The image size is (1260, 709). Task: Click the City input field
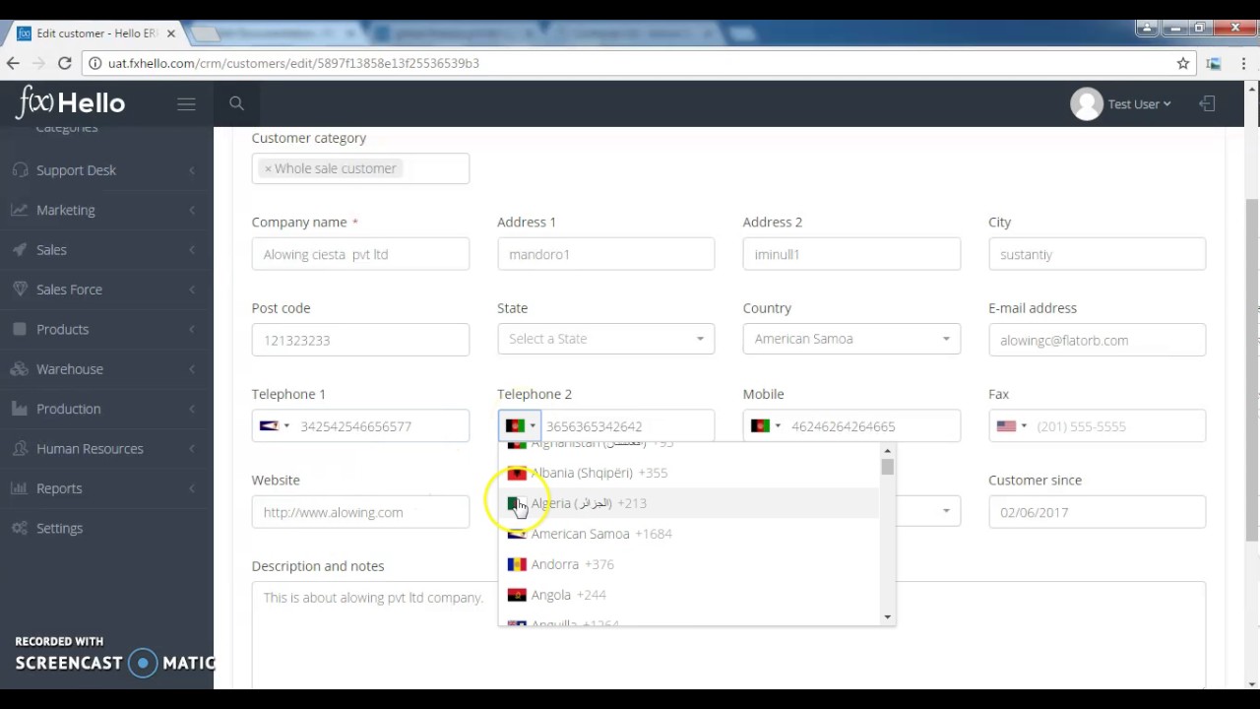(x=1097, y=254)
